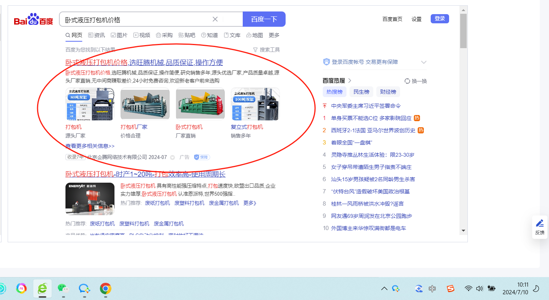Refresh hot searches with 换一换 icon
This screenshot has height=300, width=549.
(x=407, y=81)
